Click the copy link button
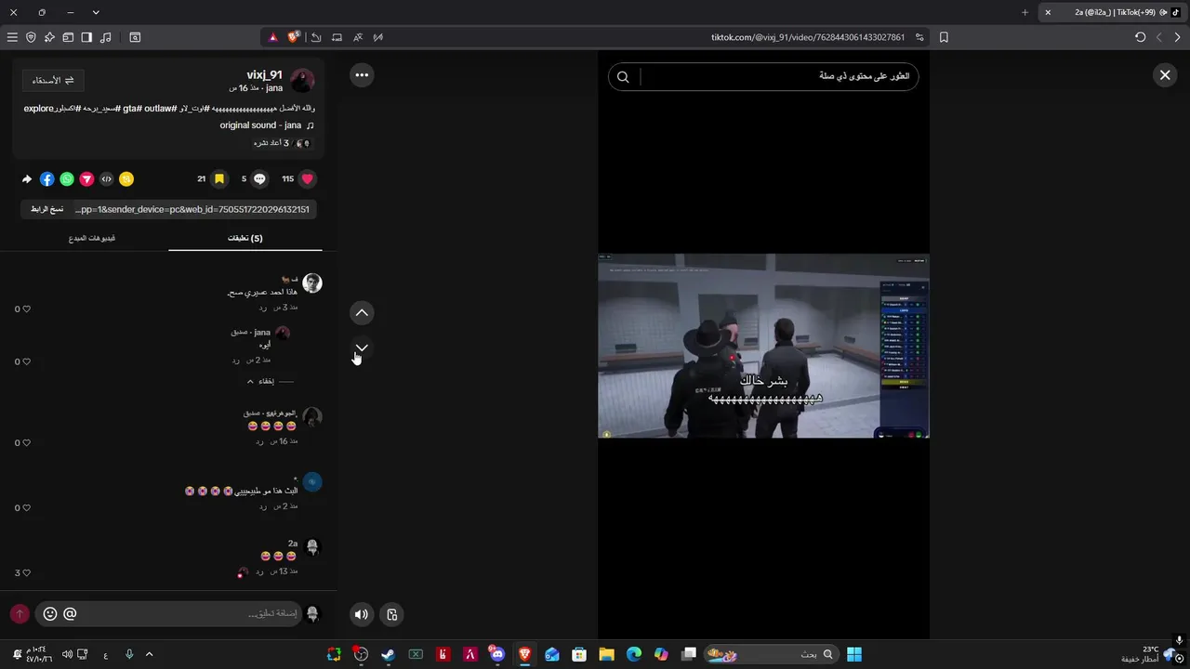The image size is (1190, 669). click(46, 209)
